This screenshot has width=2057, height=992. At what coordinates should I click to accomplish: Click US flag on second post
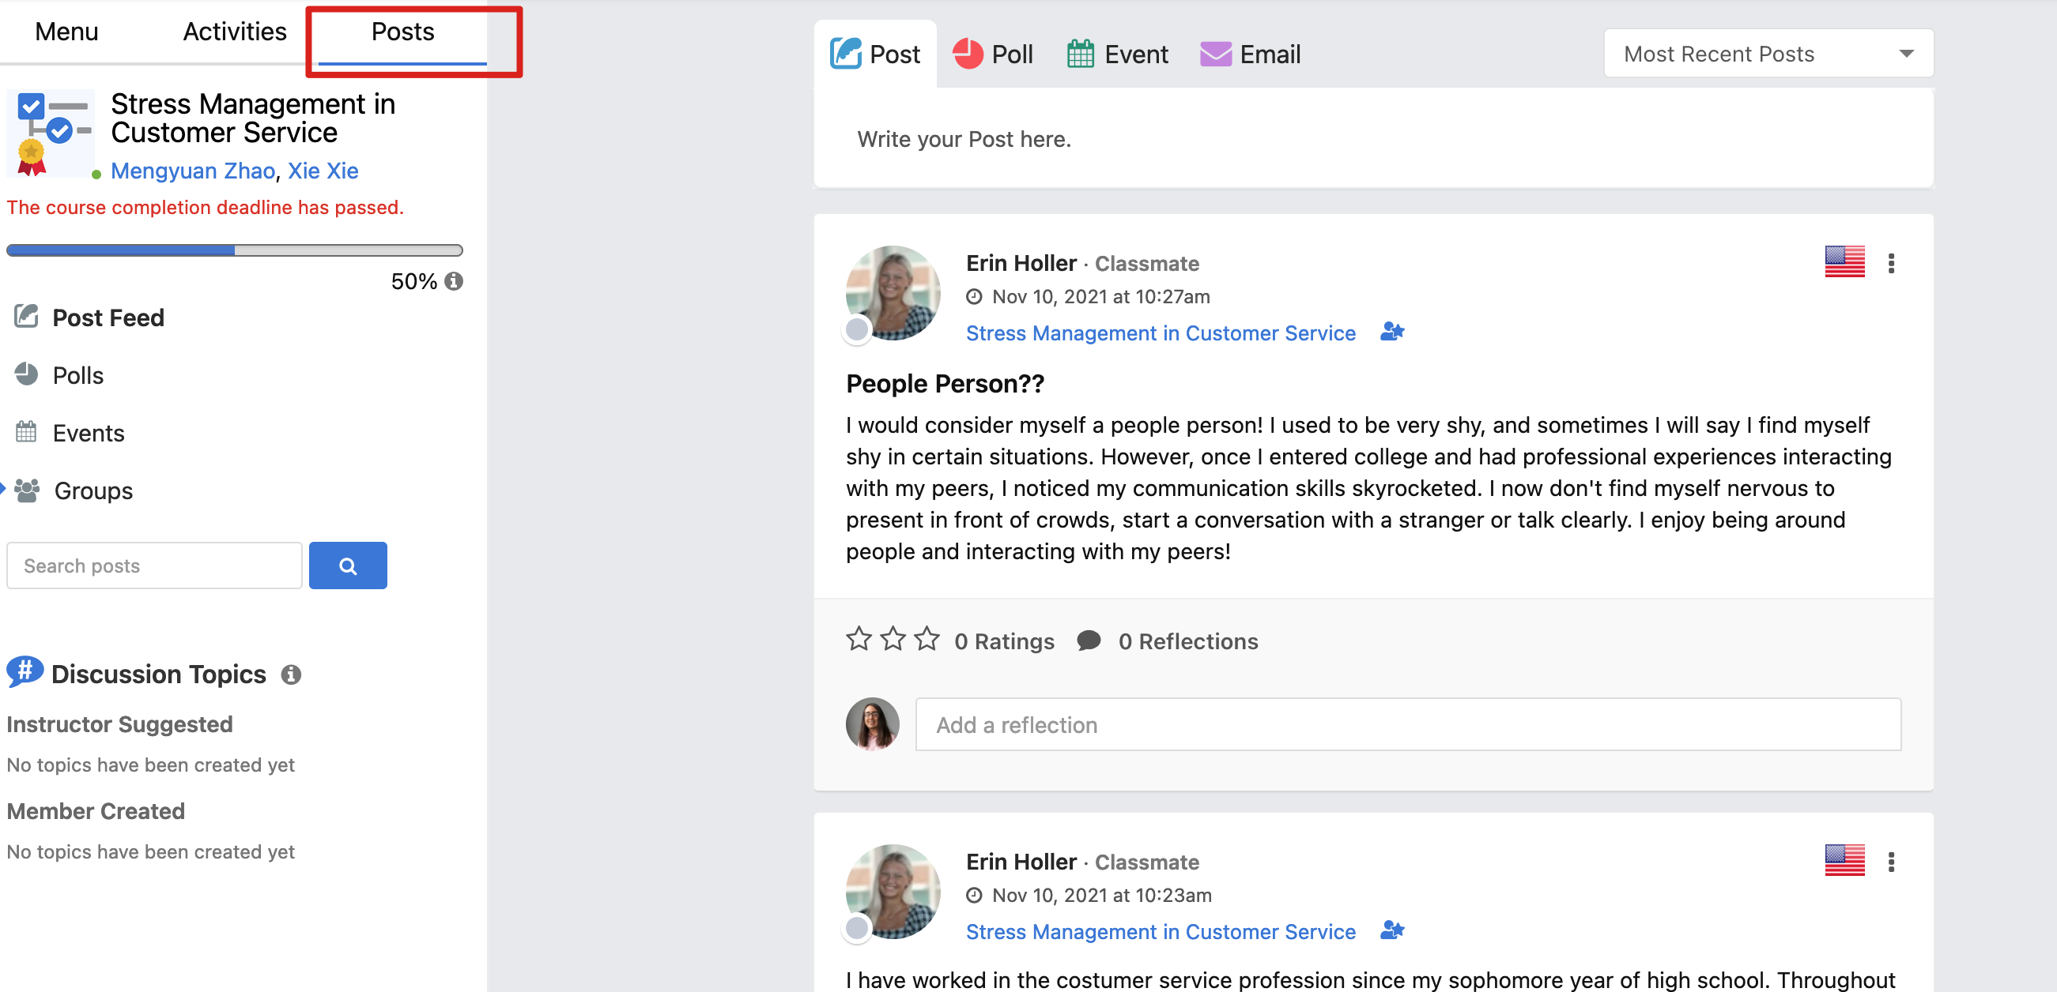[x=1844, y=860]
